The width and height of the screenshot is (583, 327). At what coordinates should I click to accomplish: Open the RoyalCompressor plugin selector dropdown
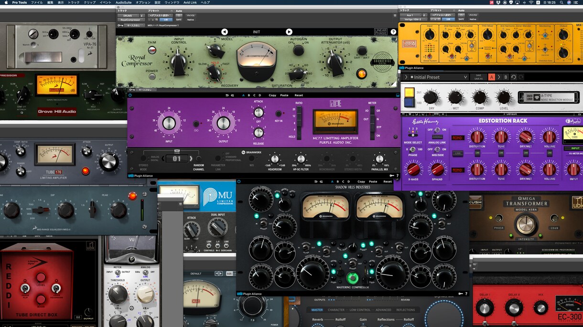click(x=132, y=20)
